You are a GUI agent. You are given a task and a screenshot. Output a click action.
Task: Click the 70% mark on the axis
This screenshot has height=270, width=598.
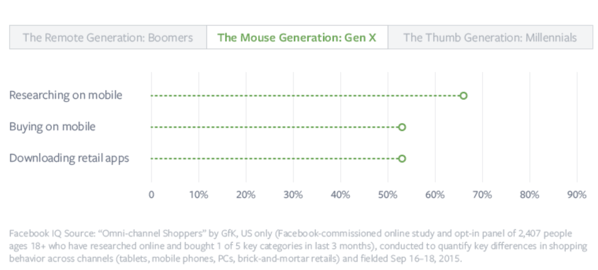click(x=482, y=195)
